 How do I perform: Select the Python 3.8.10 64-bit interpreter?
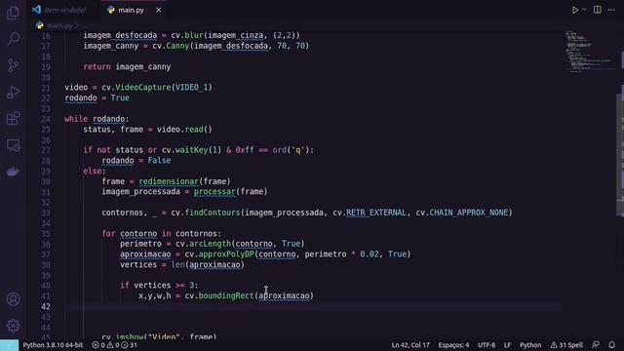click(x=53, y=345)
